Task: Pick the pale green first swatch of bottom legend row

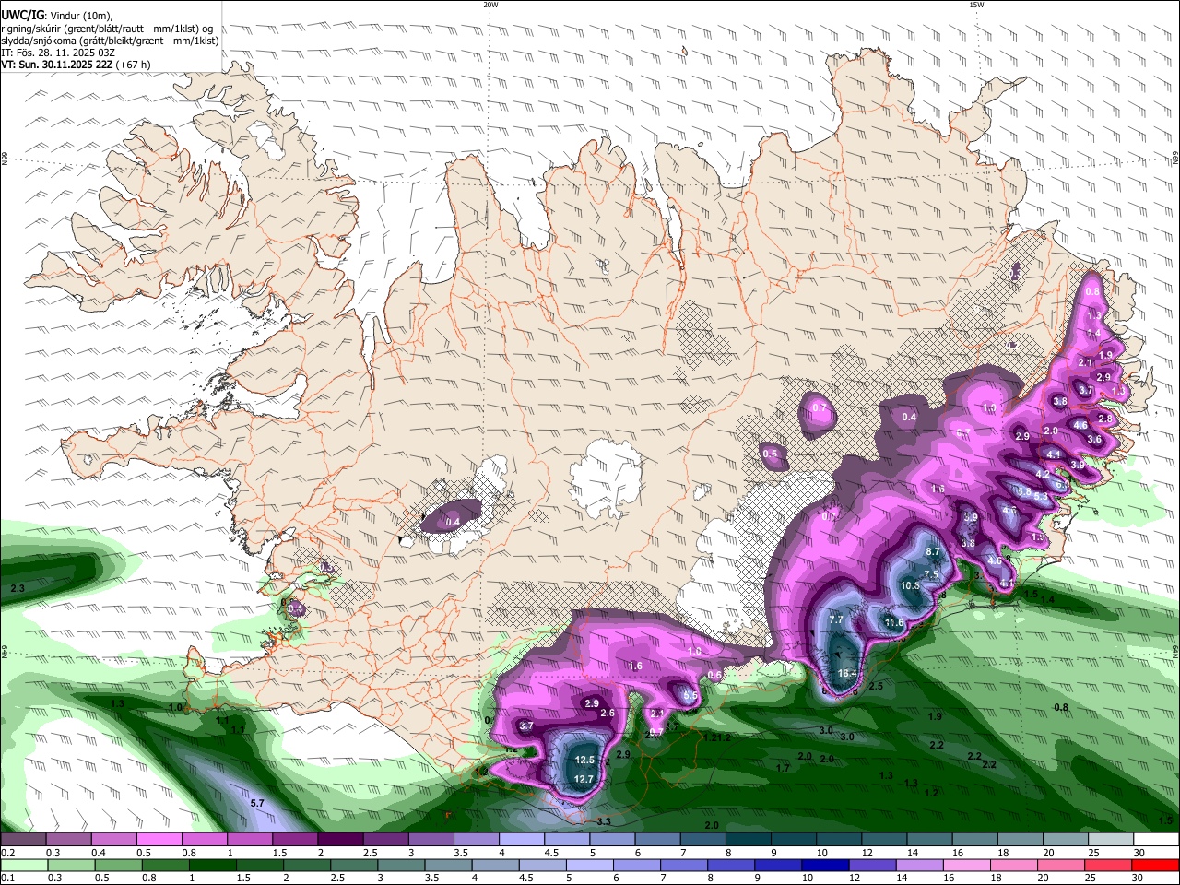Action: click(x=23, y=866)
